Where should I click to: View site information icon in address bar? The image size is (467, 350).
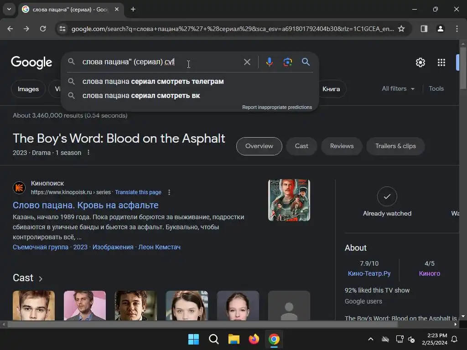pyautogui.click(x=62, y=29)
